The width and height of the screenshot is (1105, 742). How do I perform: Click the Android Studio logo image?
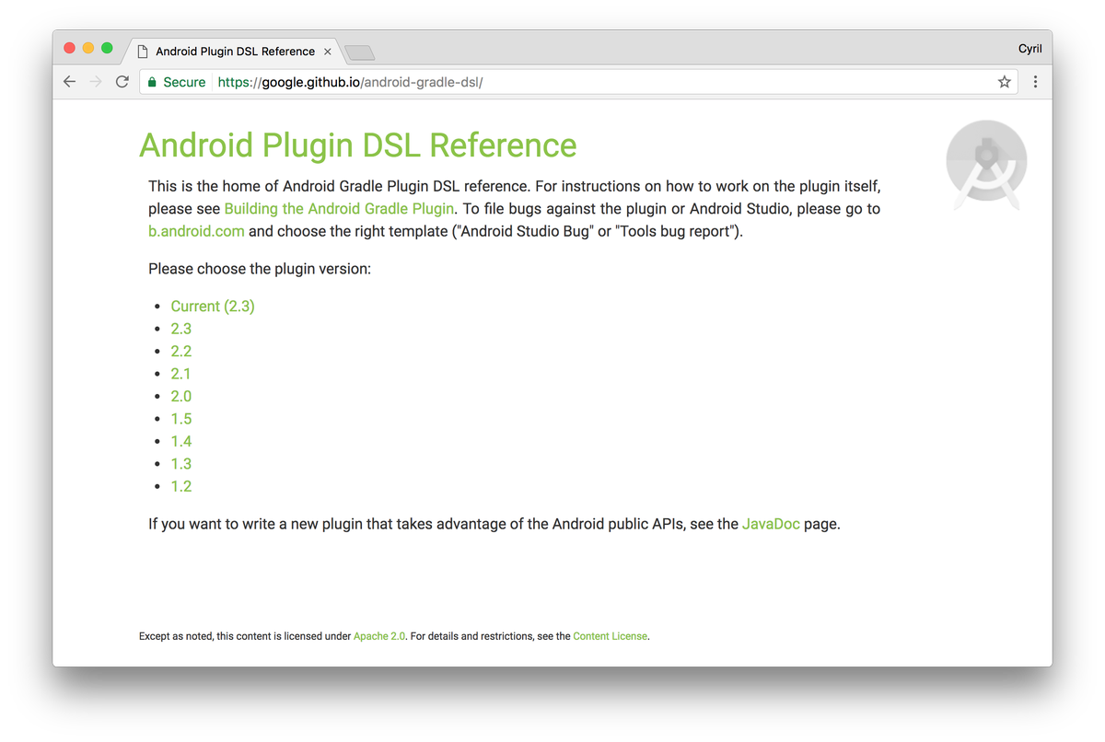coord(986,165)
